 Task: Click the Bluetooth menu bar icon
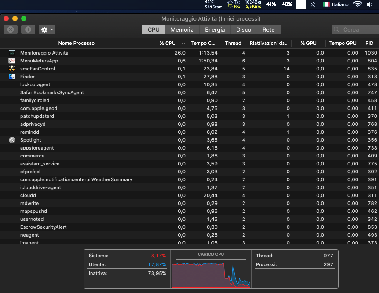click(313, 4)
